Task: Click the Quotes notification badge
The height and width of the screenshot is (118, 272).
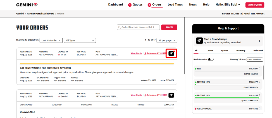Action: pos(130,5)
